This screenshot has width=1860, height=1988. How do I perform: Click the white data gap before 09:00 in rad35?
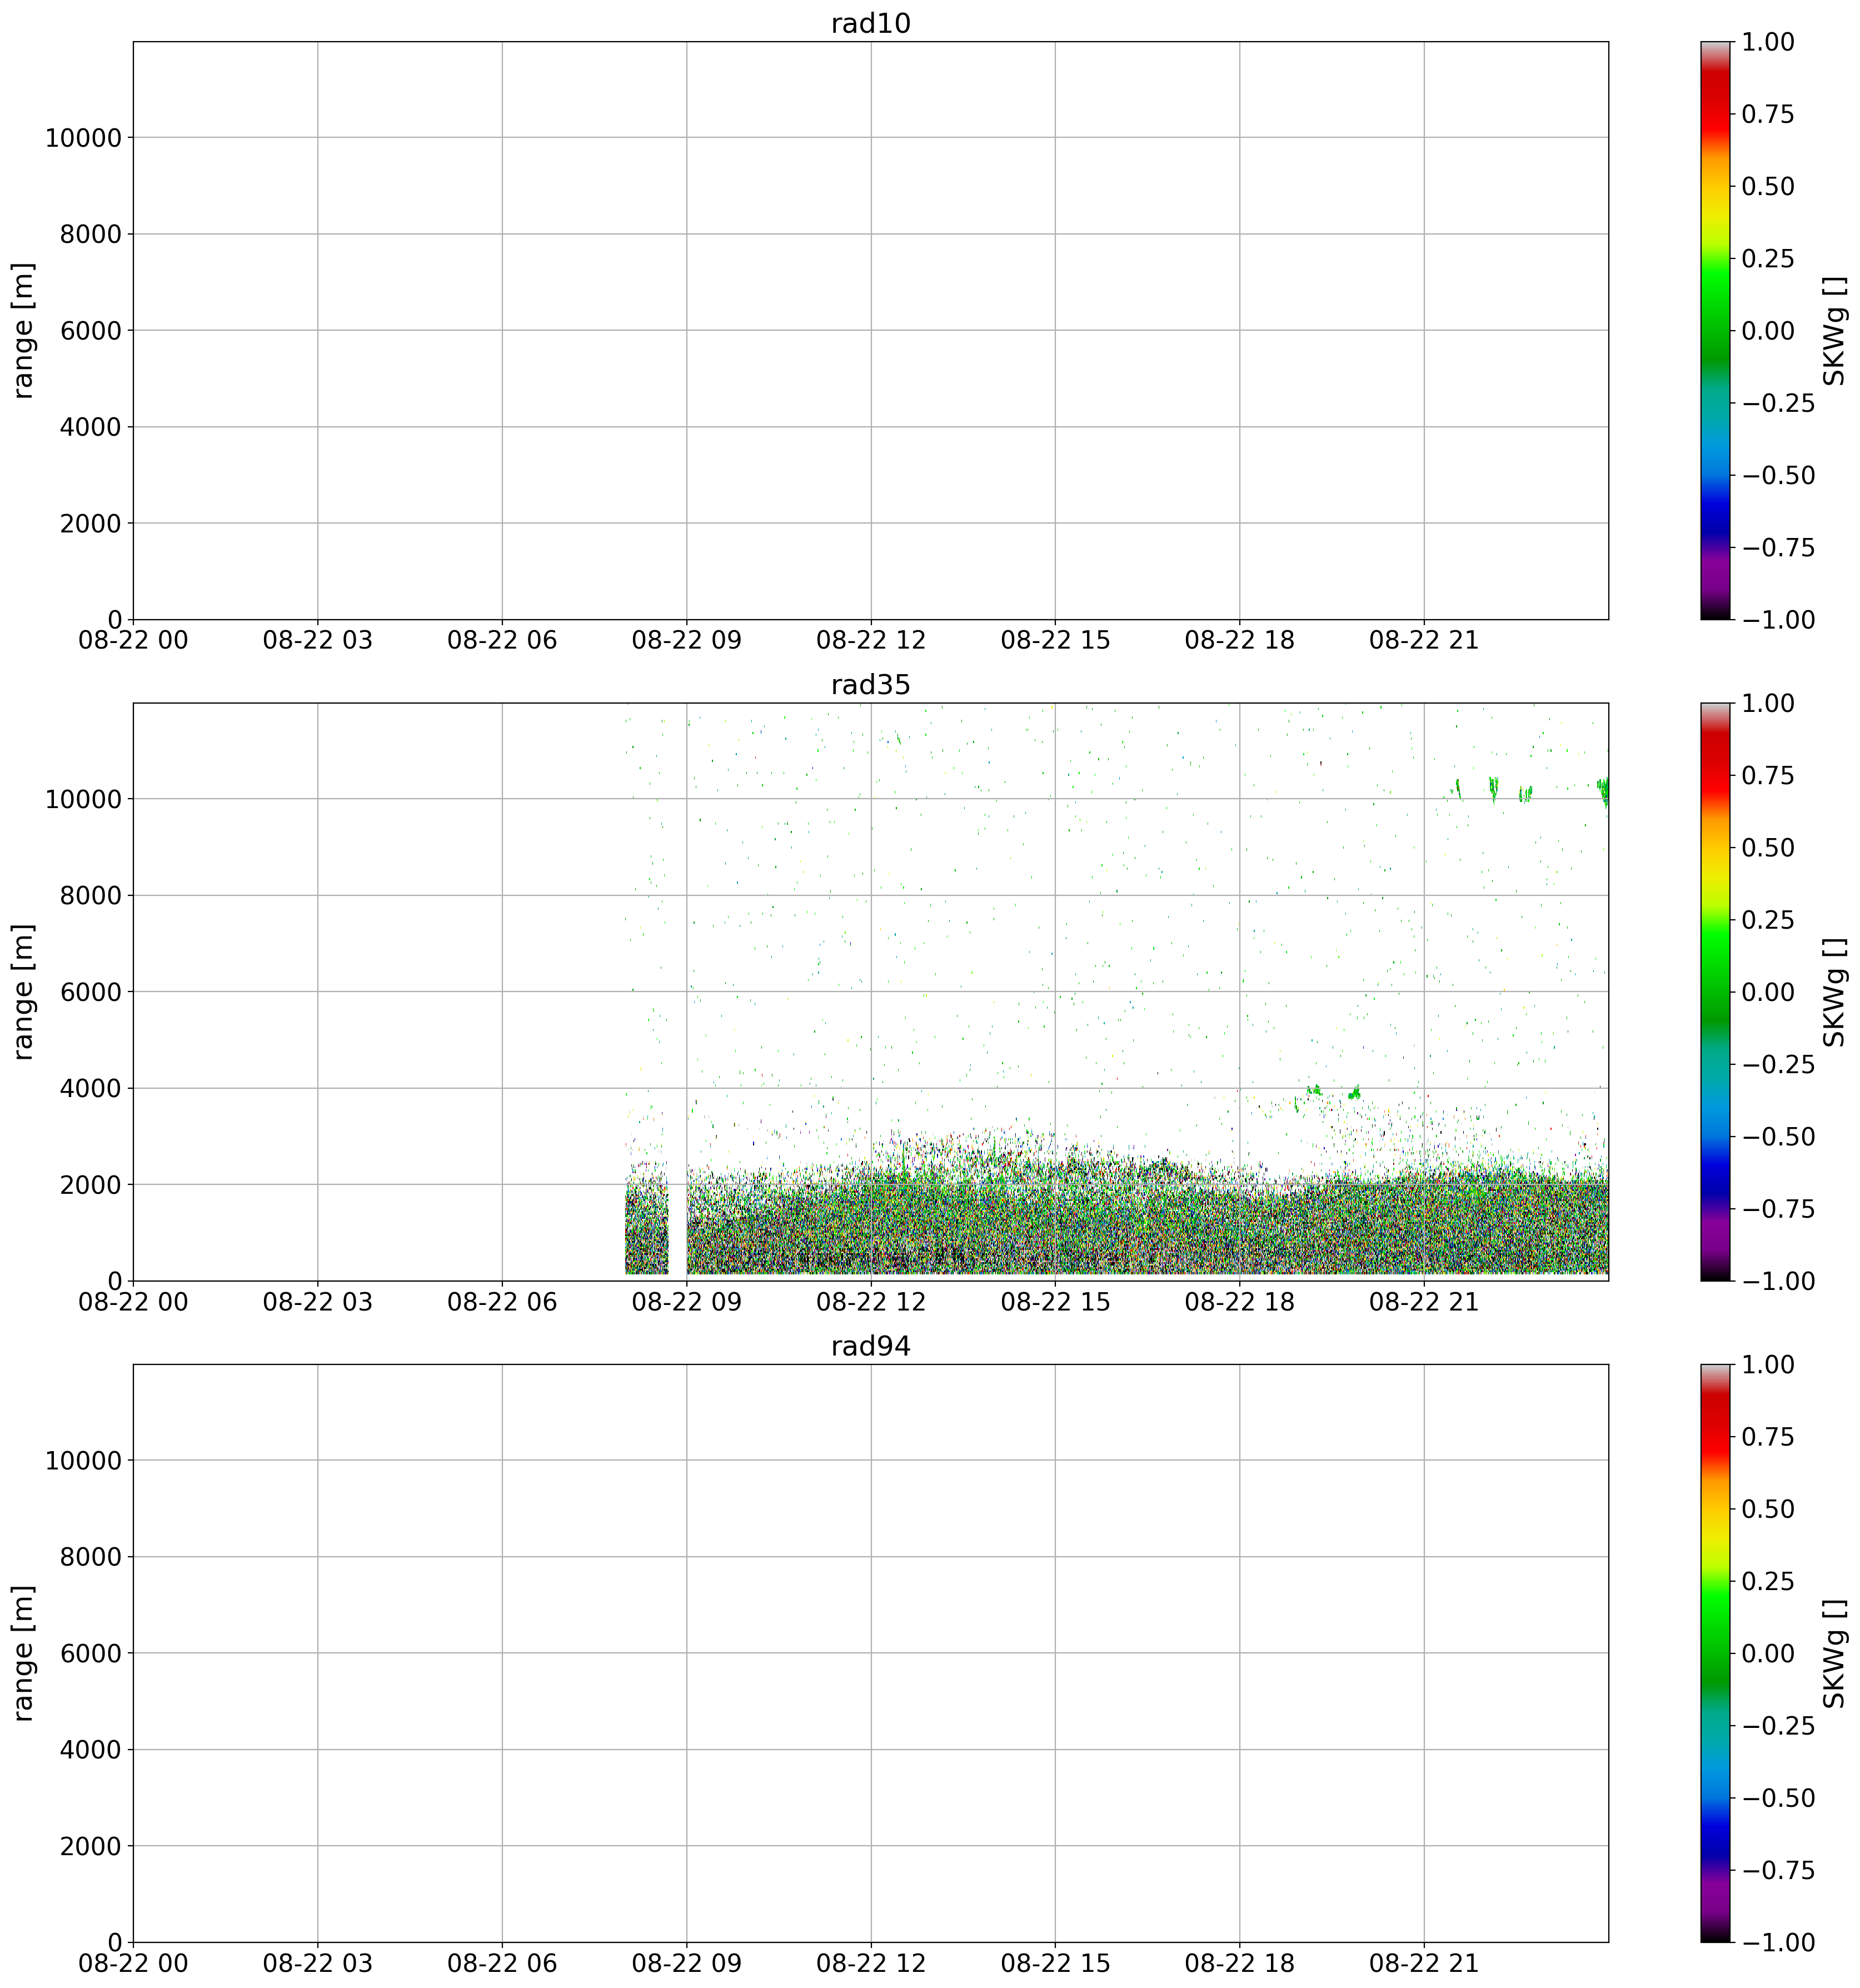coord(677,1220)
